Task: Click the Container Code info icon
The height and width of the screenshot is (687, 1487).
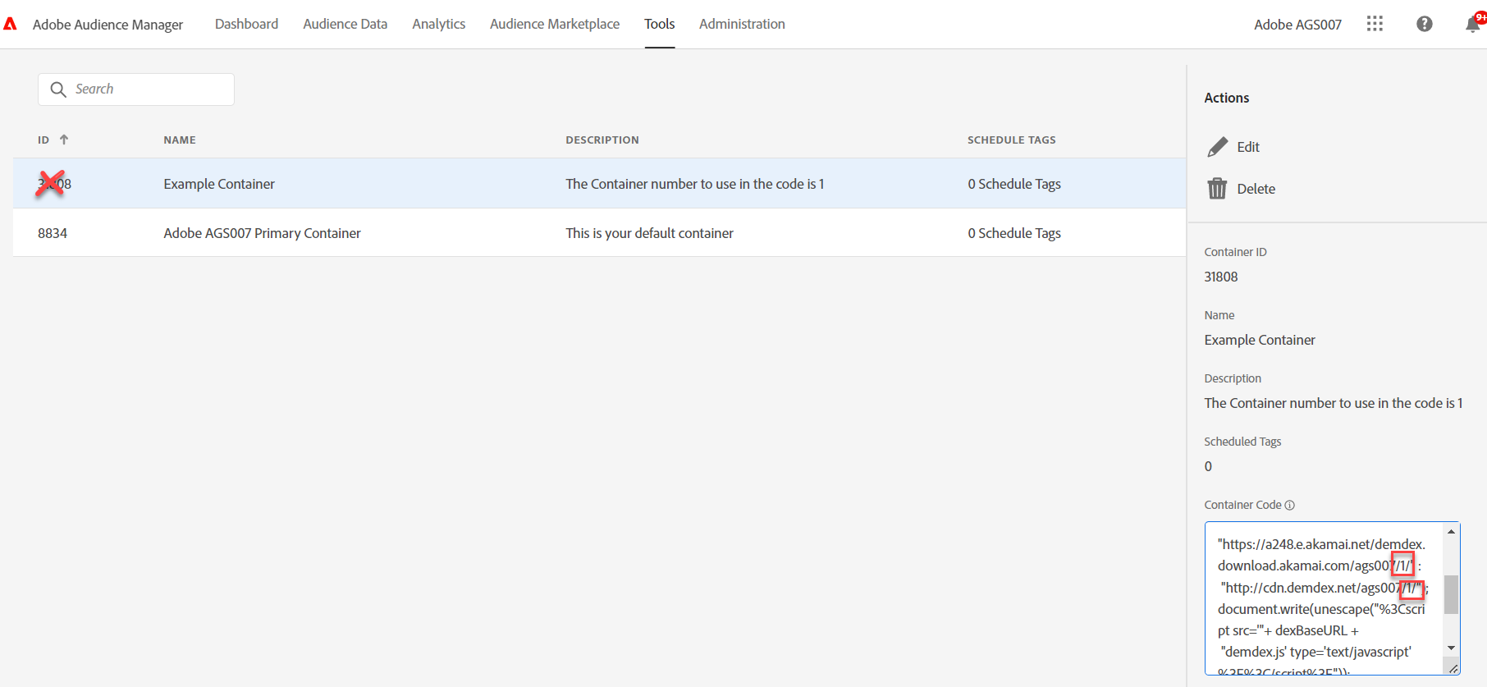Action: click(x=1289, y=506)
